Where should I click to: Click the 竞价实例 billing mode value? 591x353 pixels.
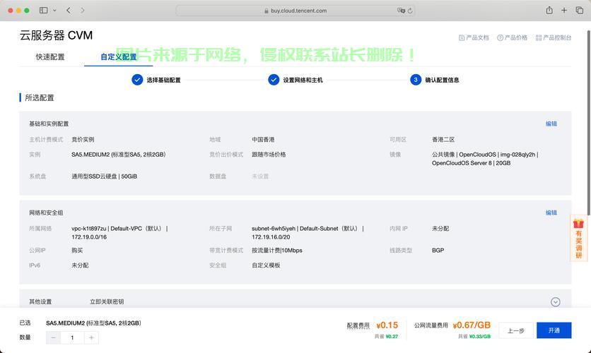[x=83, y=140]
